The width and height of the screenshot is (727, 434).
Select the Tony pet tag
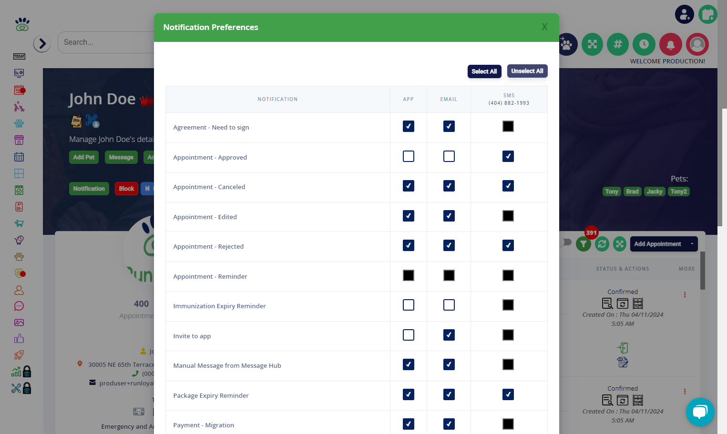pyautogui.click(x=612, y=192)
